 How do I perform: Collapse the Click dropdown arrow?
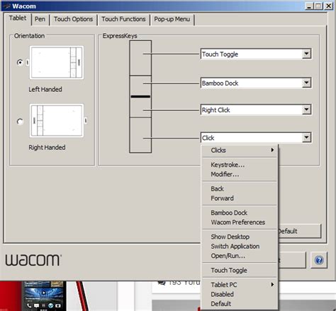pyautogui.click(x=306, y=138)
